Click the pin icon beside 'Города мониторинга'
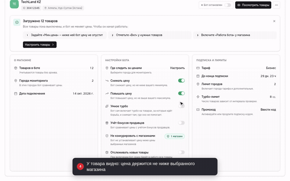Viewport: 290px width, 181px height. pyautogui.click(x=16, y=81)
